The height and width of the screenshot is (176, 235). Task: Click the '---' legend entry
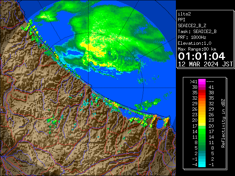pos(210,82)
